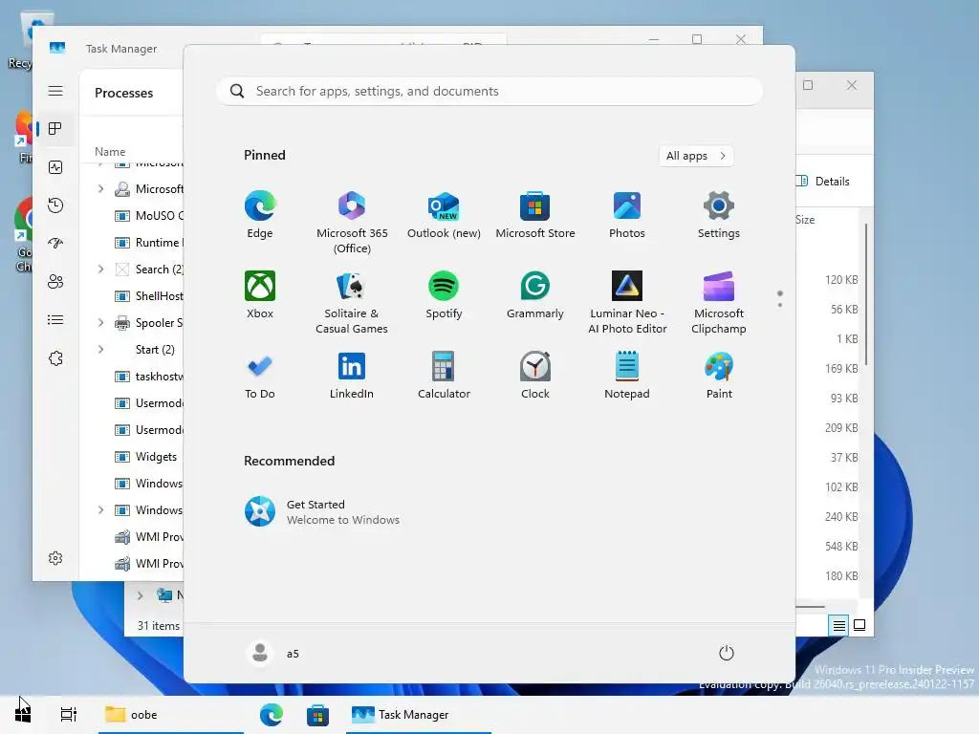Expand the tree item in File Explorer nav pane
This screenshot has width=979, height=734.
pos(140,595)
